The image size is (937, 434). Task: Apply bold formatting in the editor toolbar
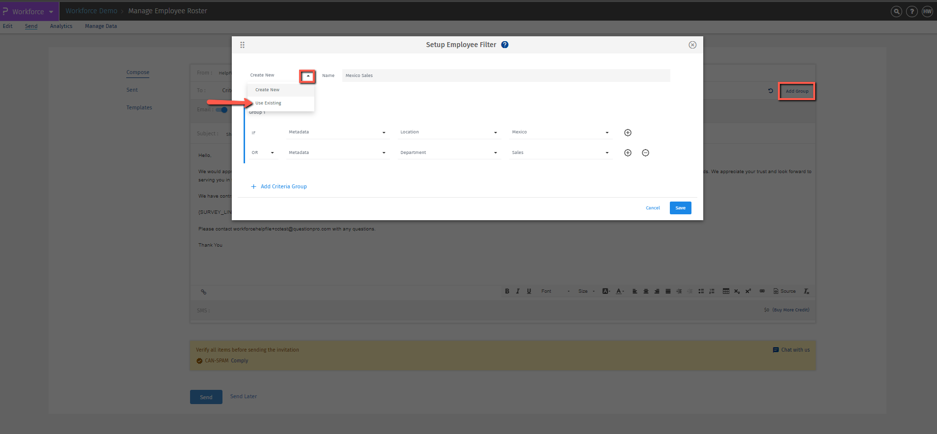pos(507,291)
